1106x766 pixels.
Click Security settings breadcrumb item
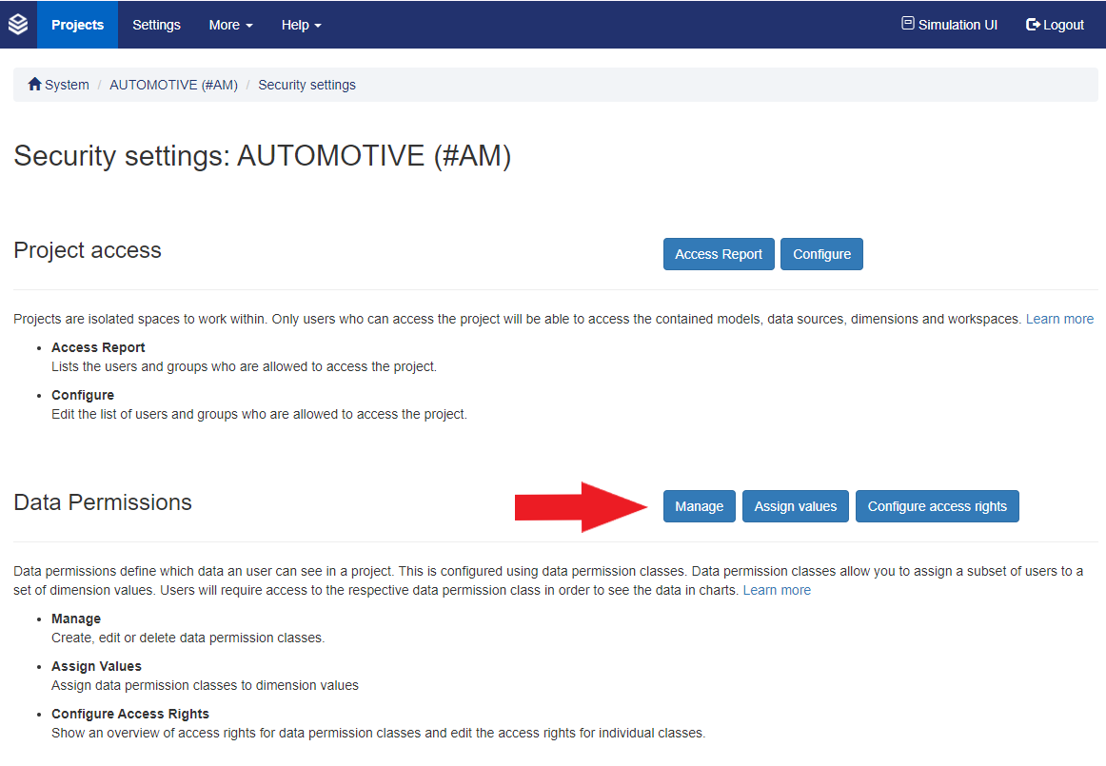coord(306,85)
